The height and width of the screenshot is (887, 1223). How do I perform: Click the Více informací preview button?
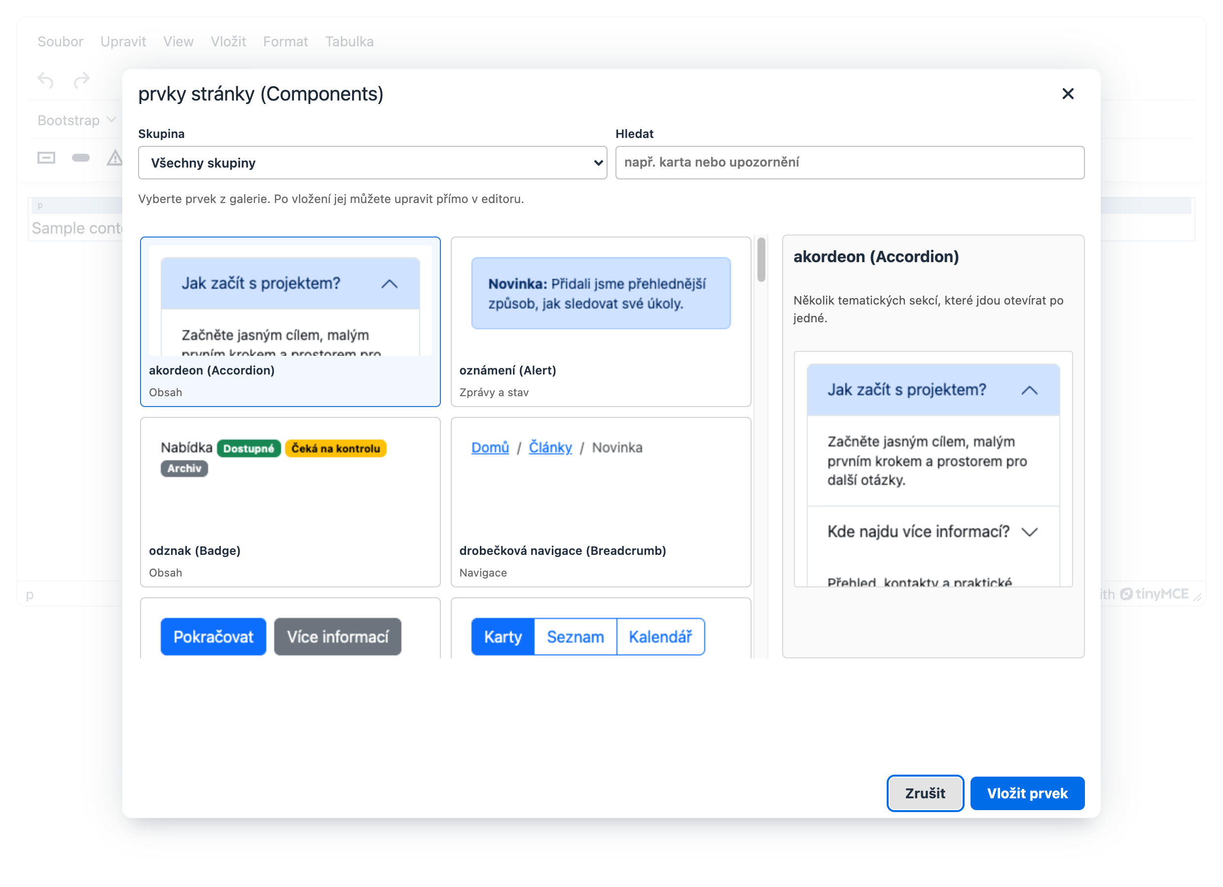338,637
